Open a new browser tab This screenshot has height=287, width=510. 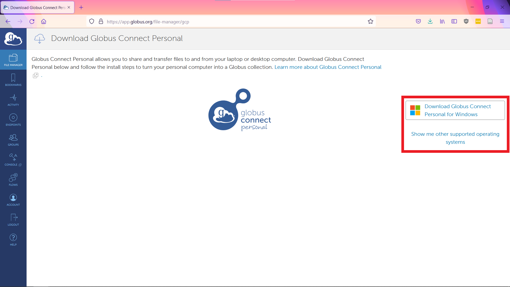(x=81, y=7)
